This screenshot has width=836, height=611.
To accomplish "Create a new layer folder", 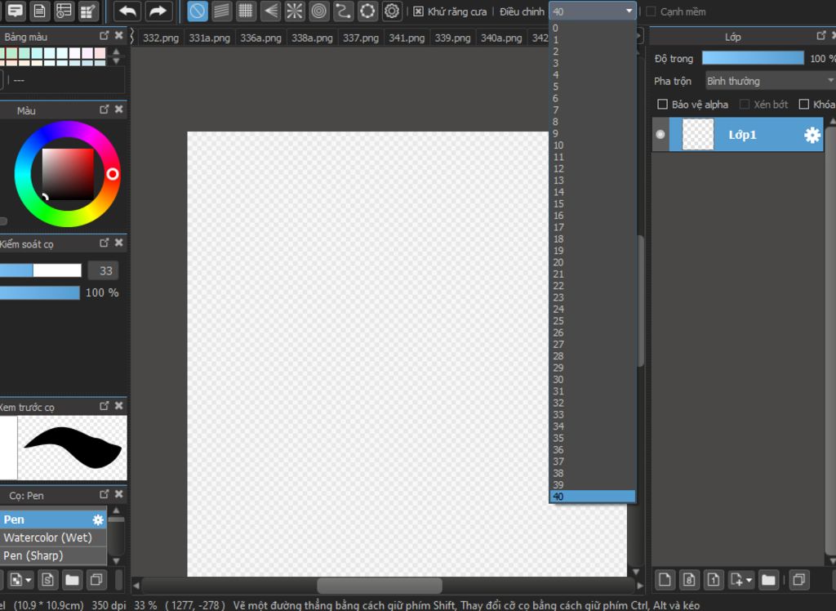I will click(768, 579).
